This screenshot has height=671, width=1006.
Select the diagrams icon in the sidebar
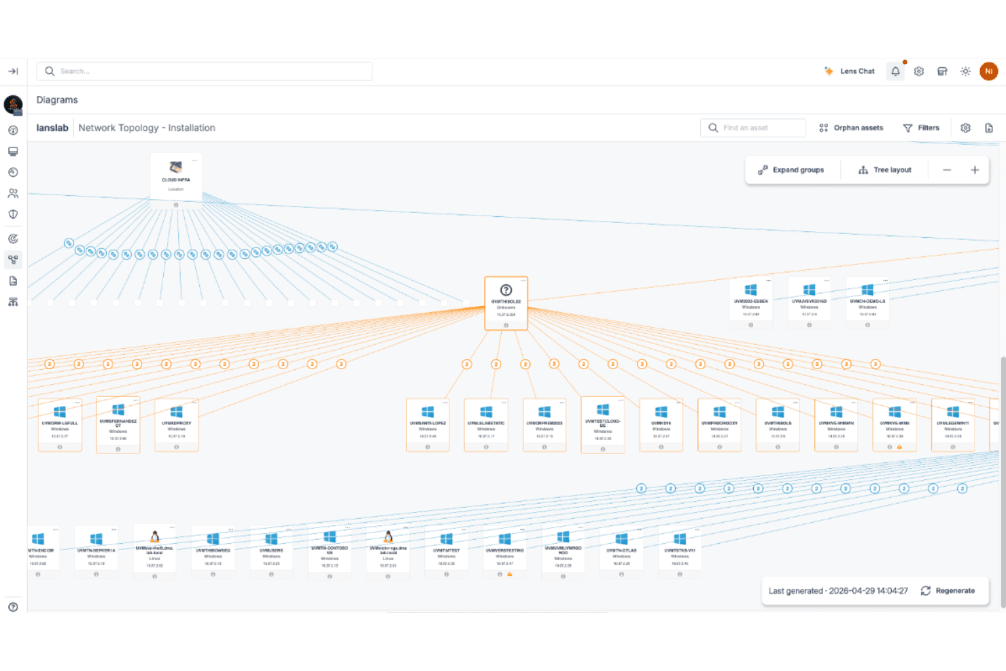(13, 260)
